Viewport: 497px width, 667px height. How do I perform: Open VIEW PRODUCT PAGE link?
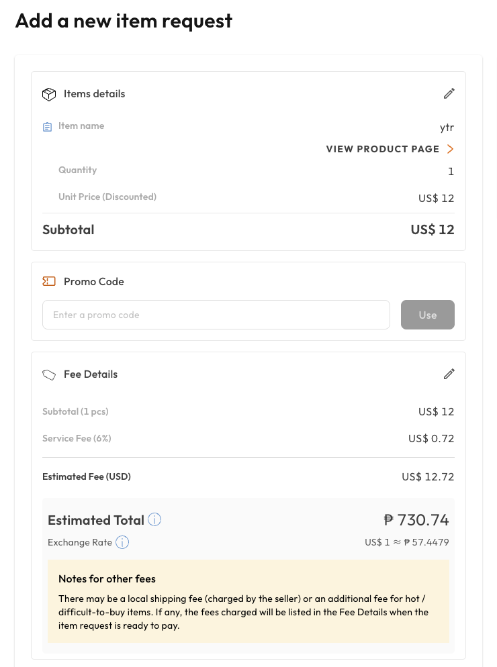[382, 149]
